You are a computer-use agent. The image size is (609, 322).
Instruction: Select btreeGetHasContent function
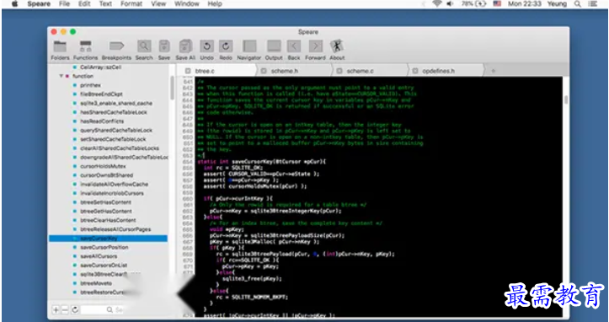point(106,212)
